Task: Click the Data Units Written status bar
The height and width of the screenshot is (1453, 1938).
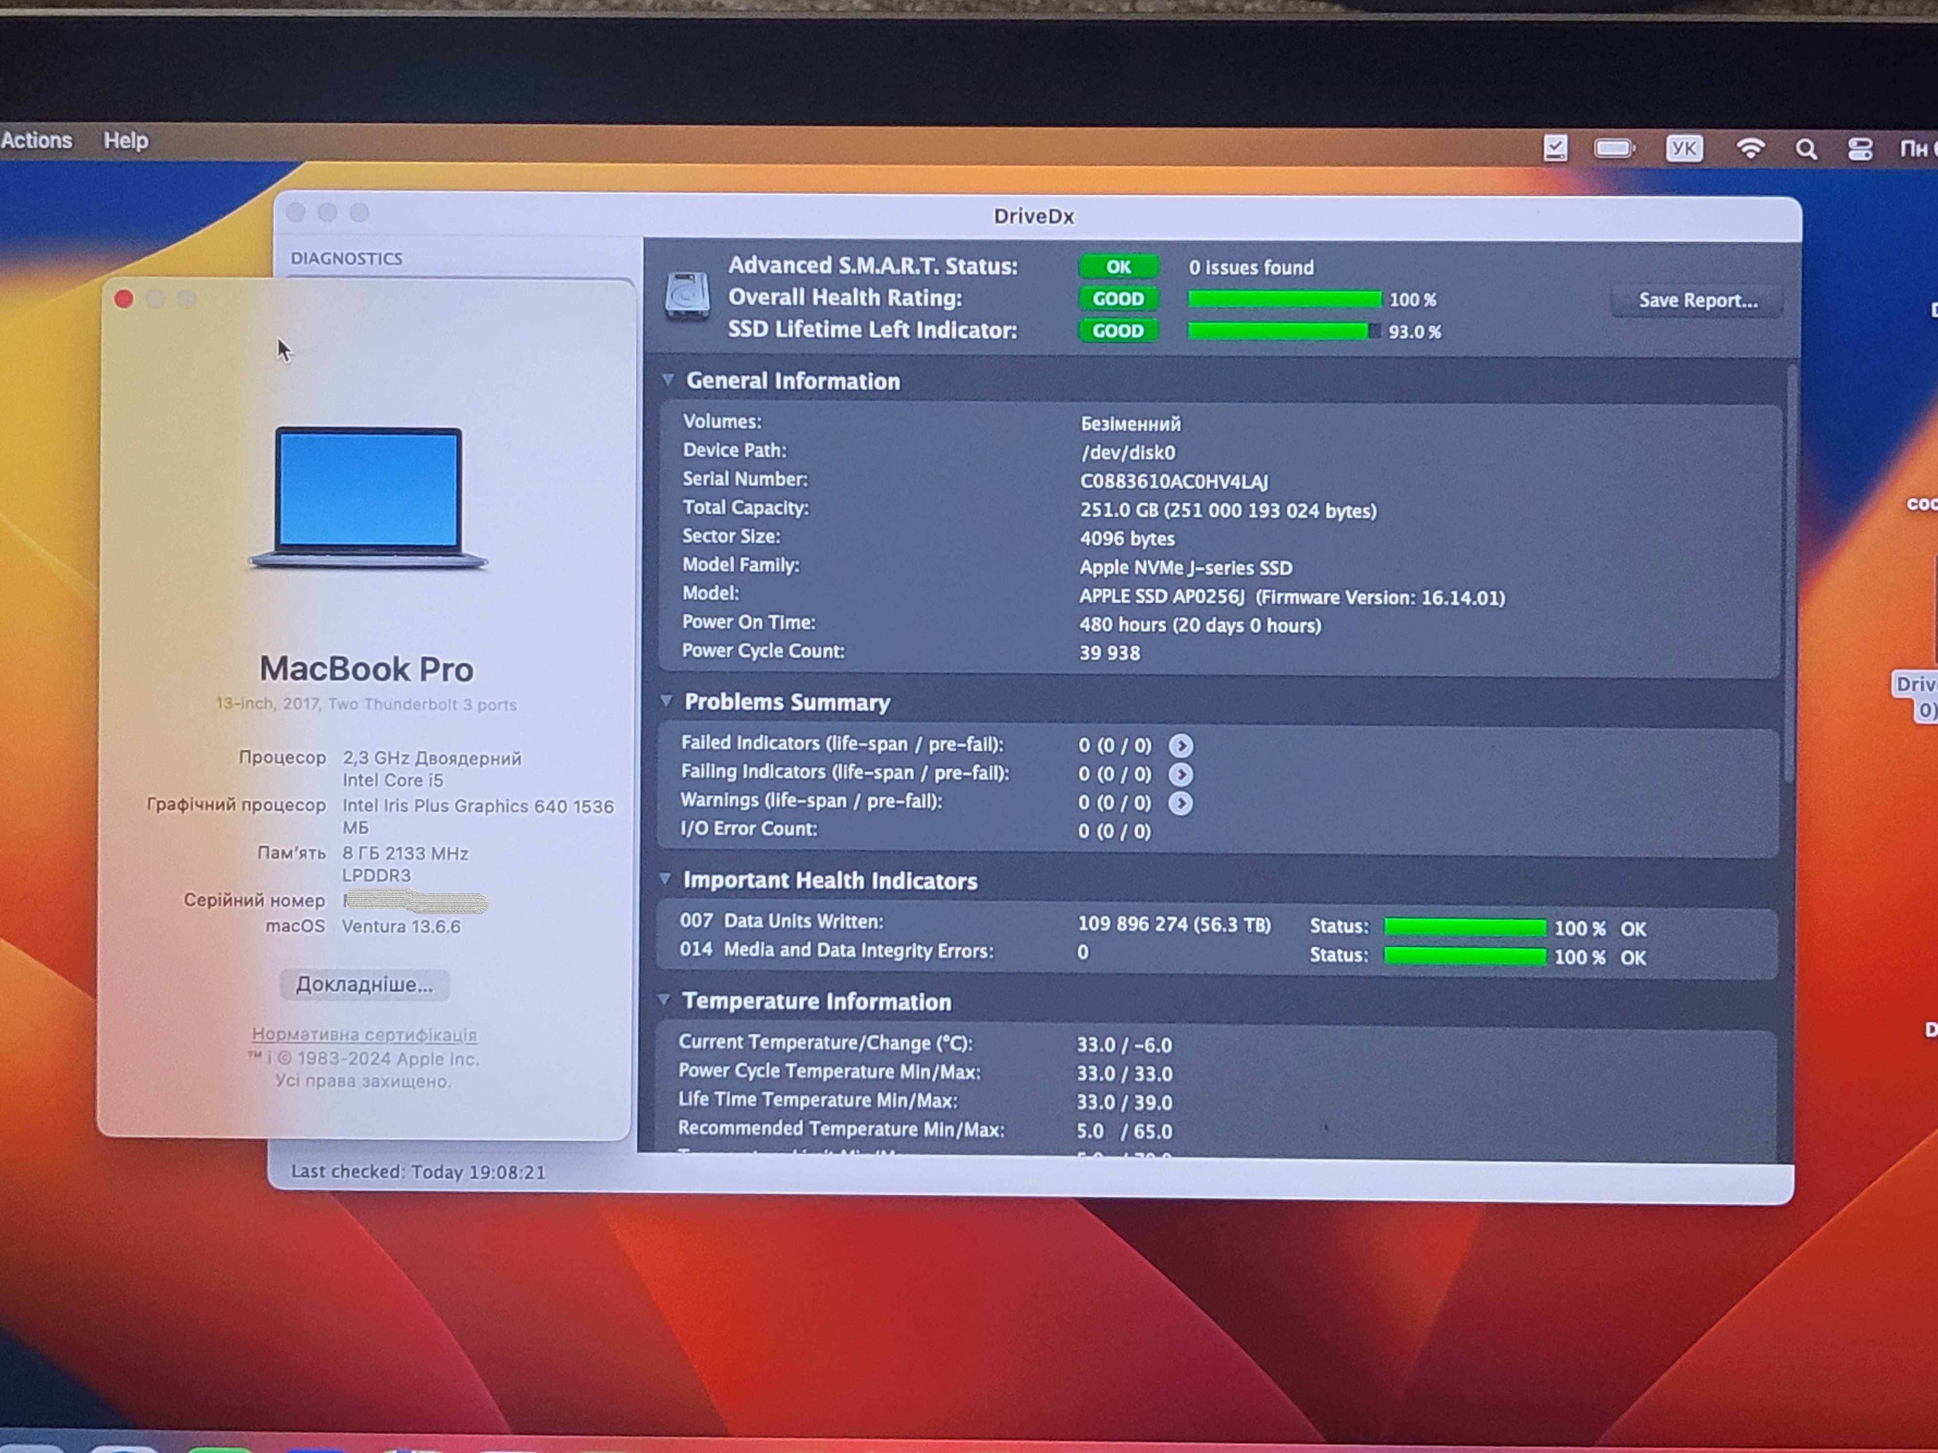Action: 1465,927
